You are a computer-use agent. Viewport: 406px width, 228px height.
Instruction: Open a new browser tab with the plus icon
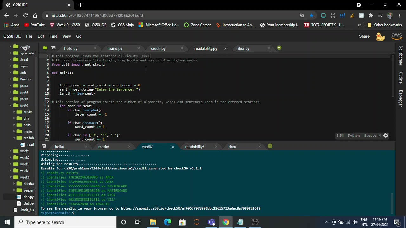point(80,5)
